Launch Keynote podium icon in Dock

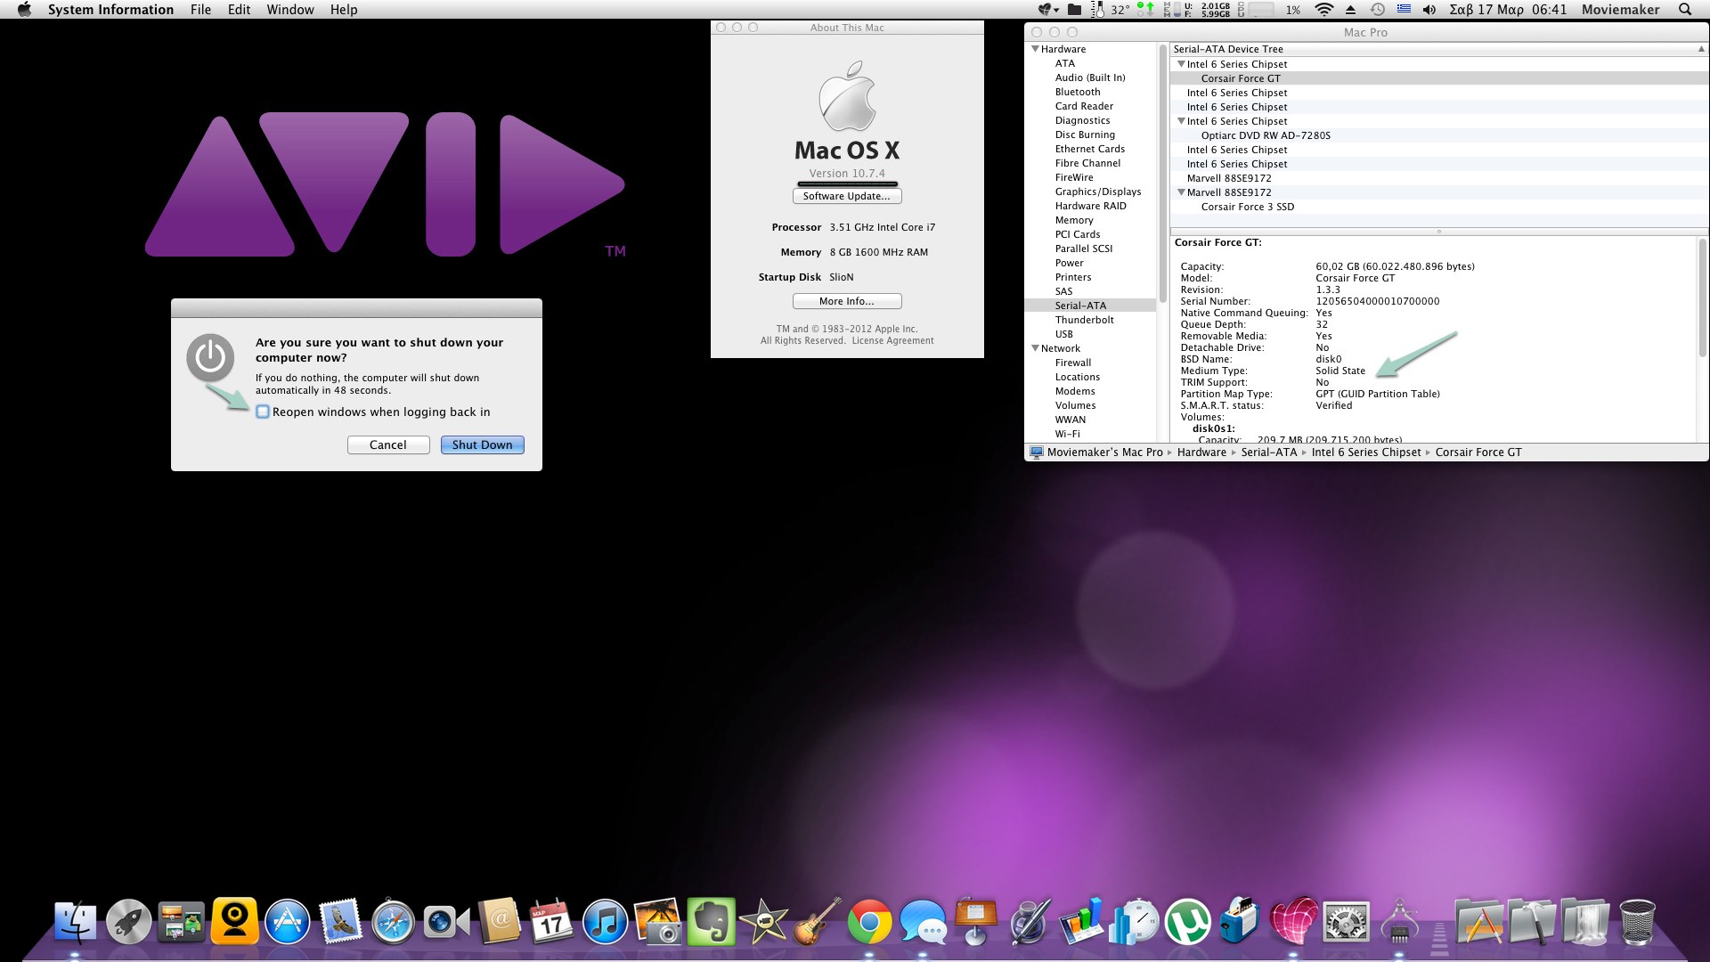[x=975, y=921]
